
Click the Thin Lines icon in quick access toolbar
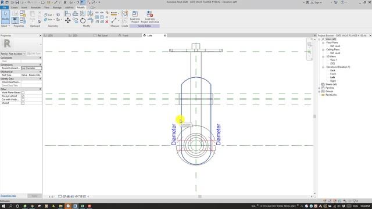click(x=83, y=2)
